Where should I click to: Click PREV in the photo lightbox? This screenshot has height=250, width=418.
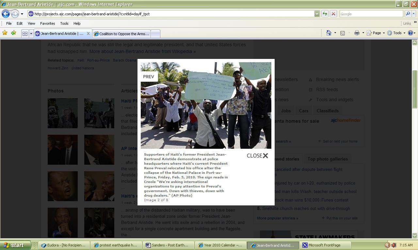point(149,76)
